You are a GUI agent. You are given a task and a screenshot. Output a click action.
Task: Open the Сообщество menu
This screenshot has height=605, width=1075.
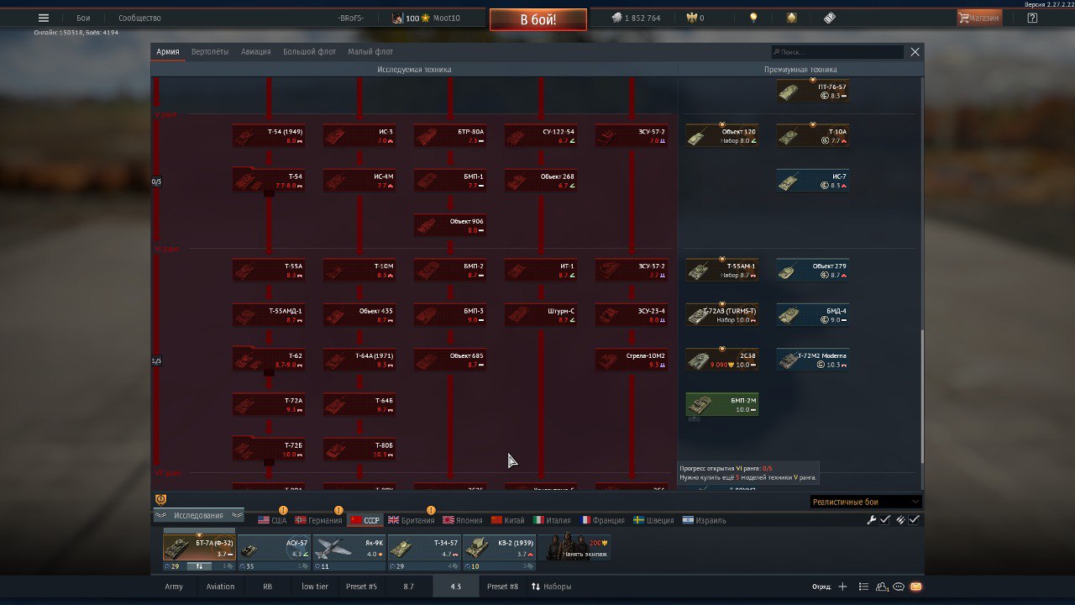[139, 18]
